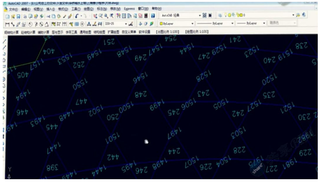
Task: Click the 出图比例 1:100 scale button
Action: click(x=167, y=32)
